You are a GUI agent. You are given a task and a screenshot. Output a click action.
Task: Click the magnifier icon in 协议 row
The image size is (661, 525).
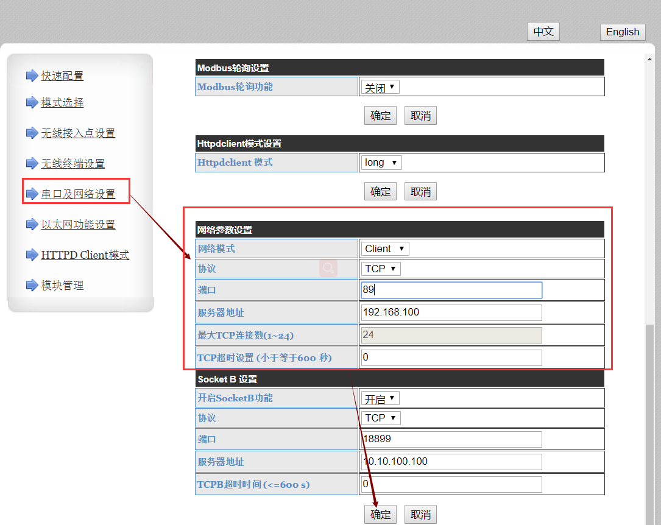point(328,268)
